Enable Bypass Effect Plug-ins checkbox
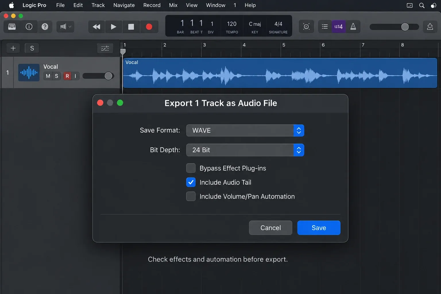 [x=191, y=168]
